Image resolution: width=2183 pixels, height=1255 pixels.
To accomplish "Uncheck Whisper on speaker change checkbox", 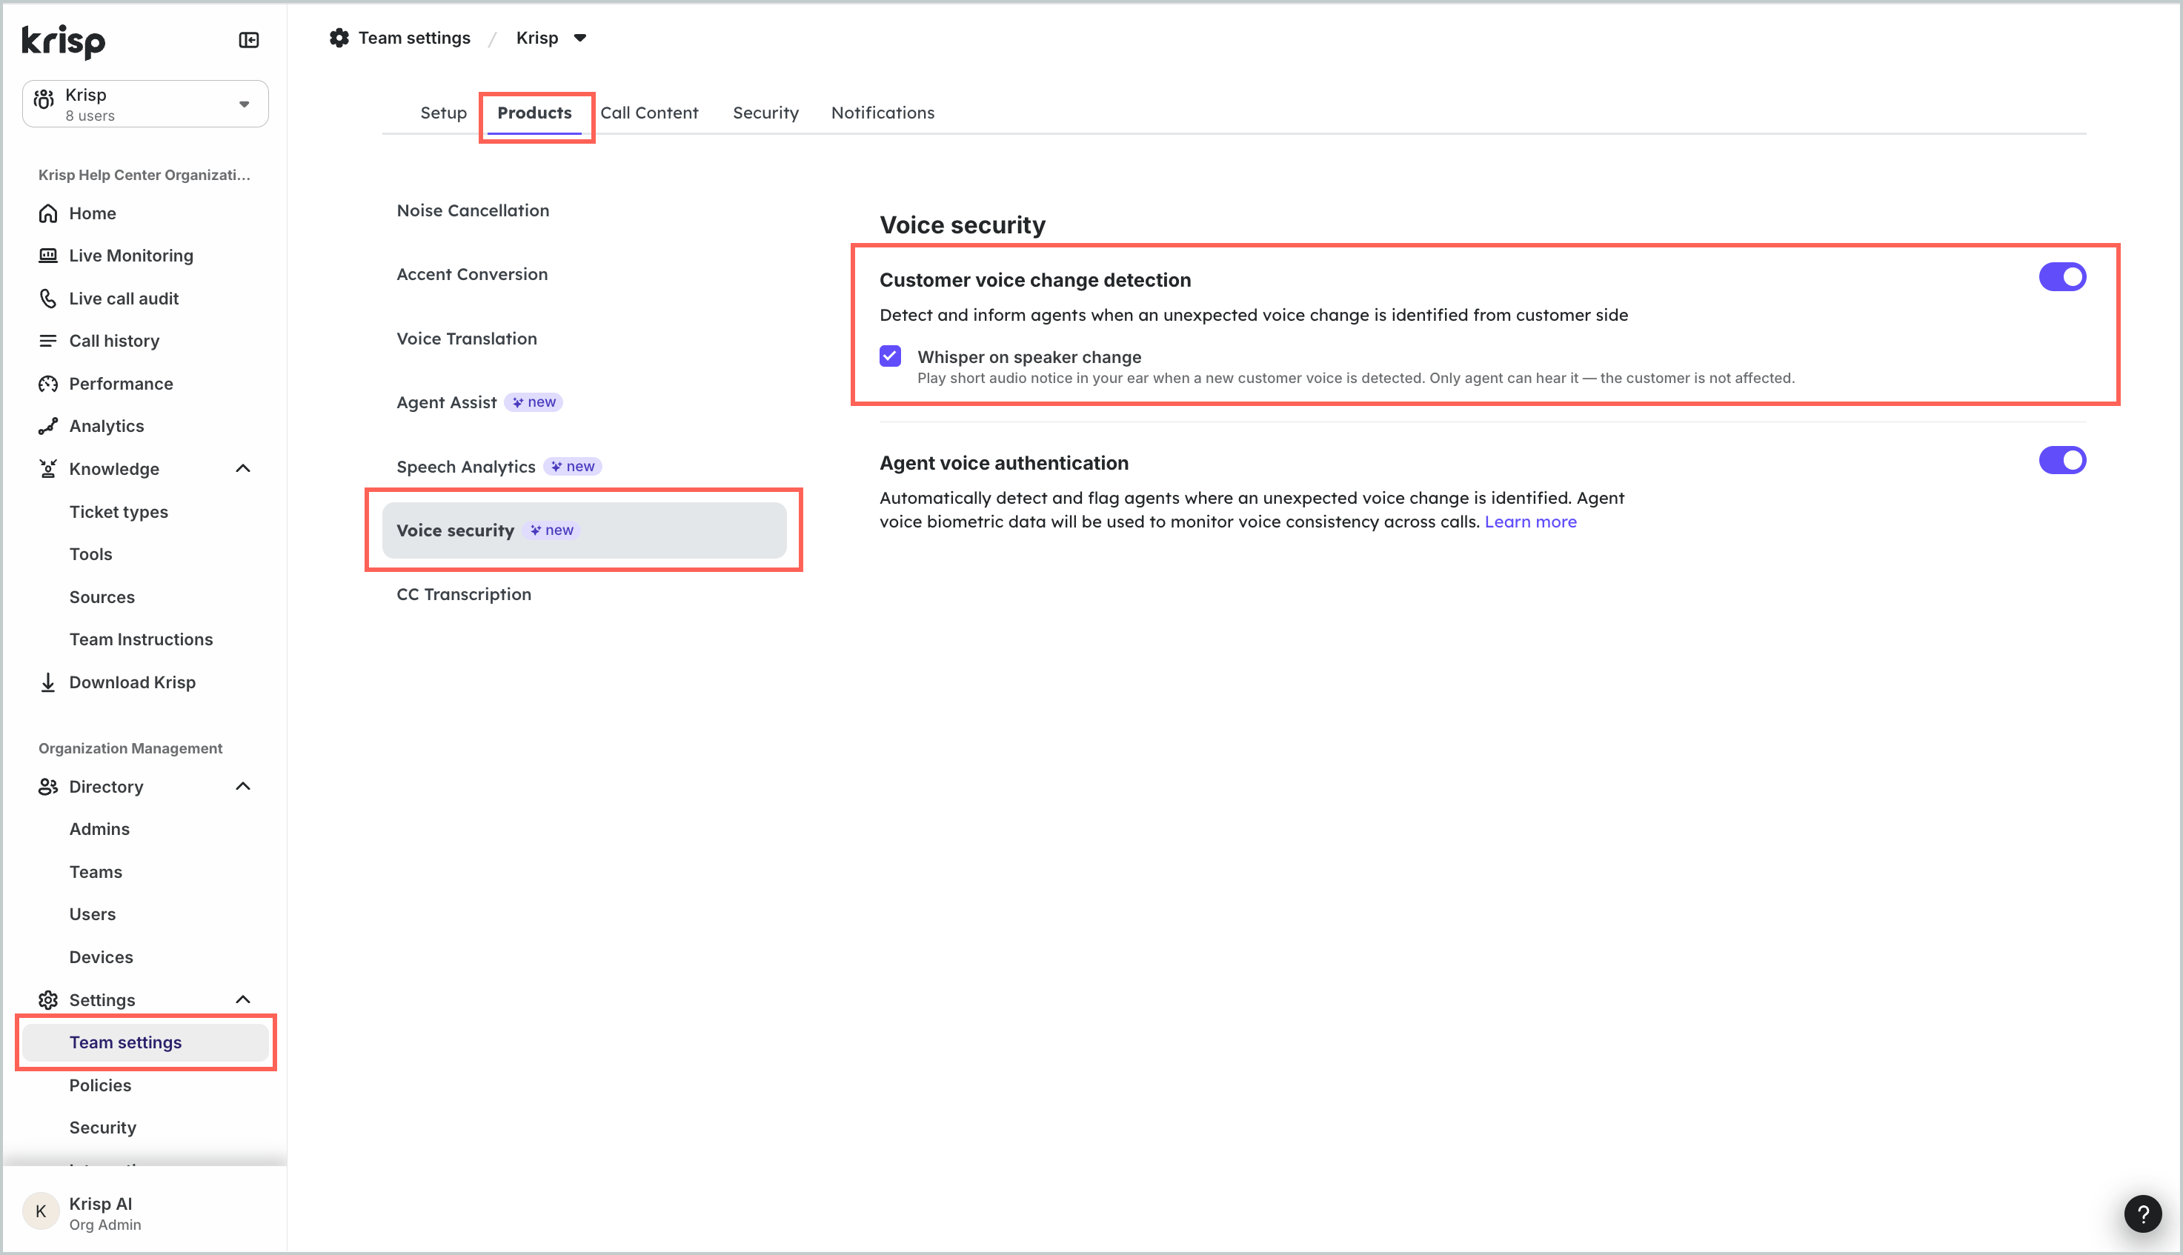I will pos(891,356).
